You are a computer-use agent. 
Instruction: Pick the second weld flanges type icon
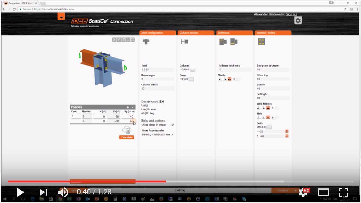(263, 108)
